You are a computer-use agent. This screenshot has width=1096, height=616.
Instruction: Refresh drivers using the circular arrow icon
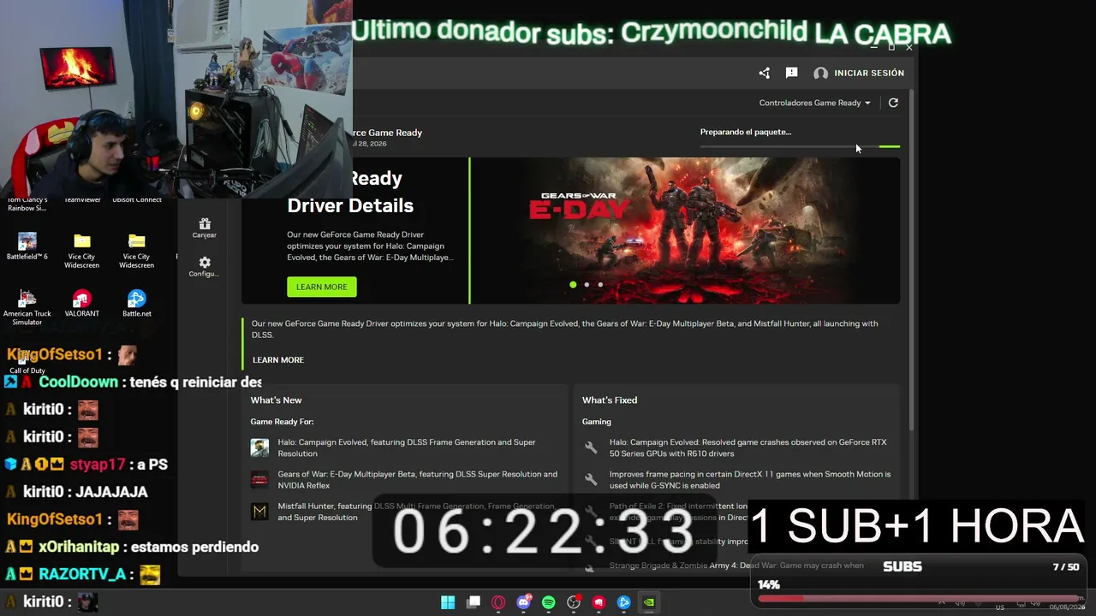tap(893, 103)
